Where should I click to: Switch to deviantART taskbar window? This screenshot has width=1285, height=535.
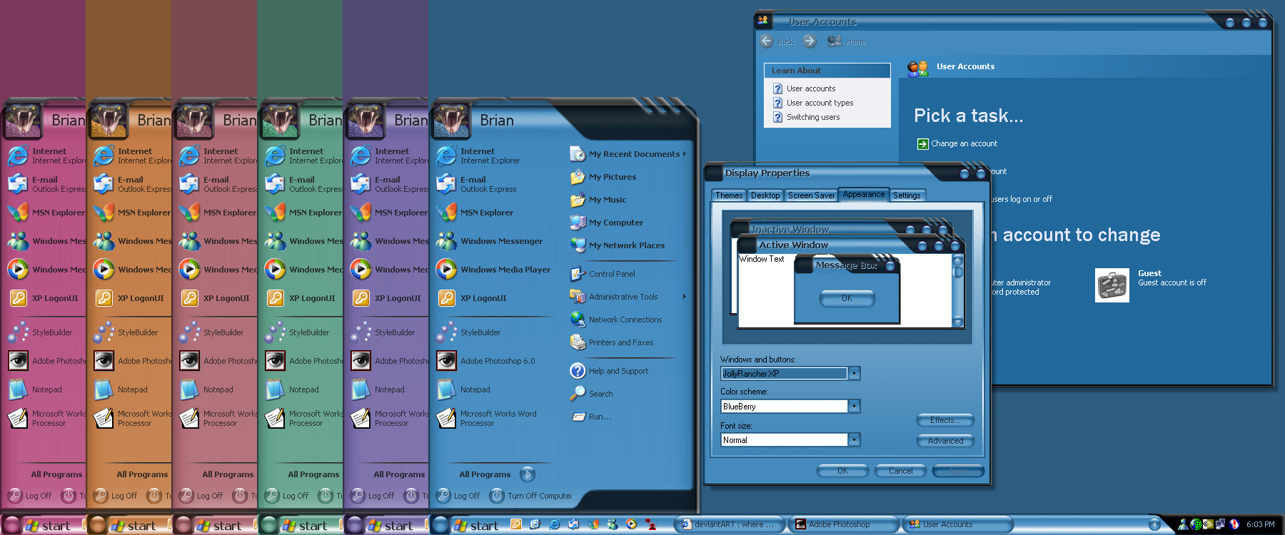point(728,524)
